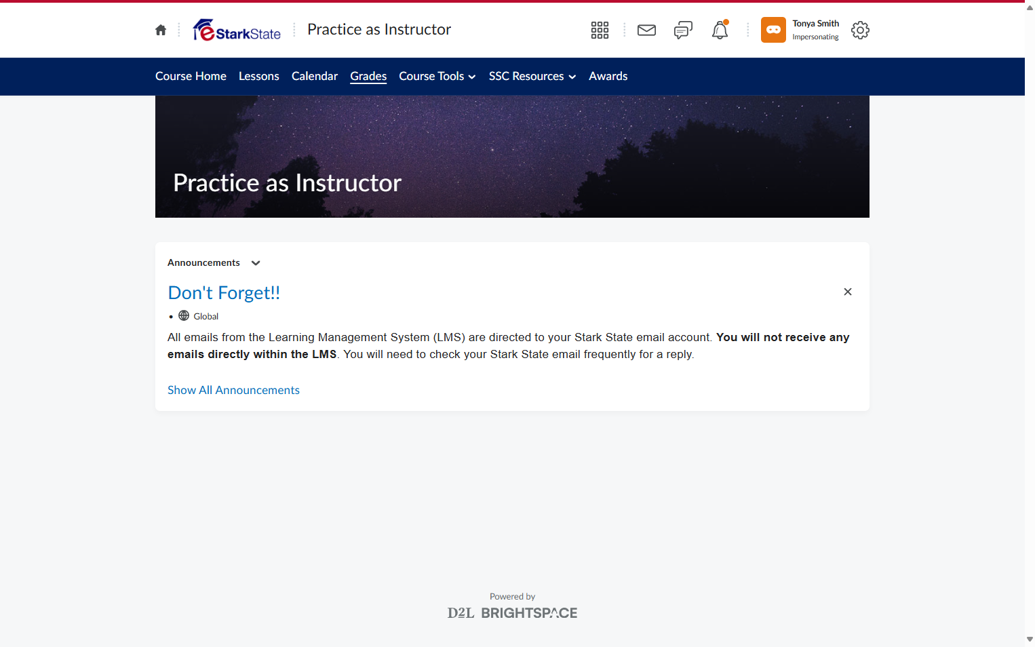
Task: Expand the SSC Resources menu
Action: 532,76
